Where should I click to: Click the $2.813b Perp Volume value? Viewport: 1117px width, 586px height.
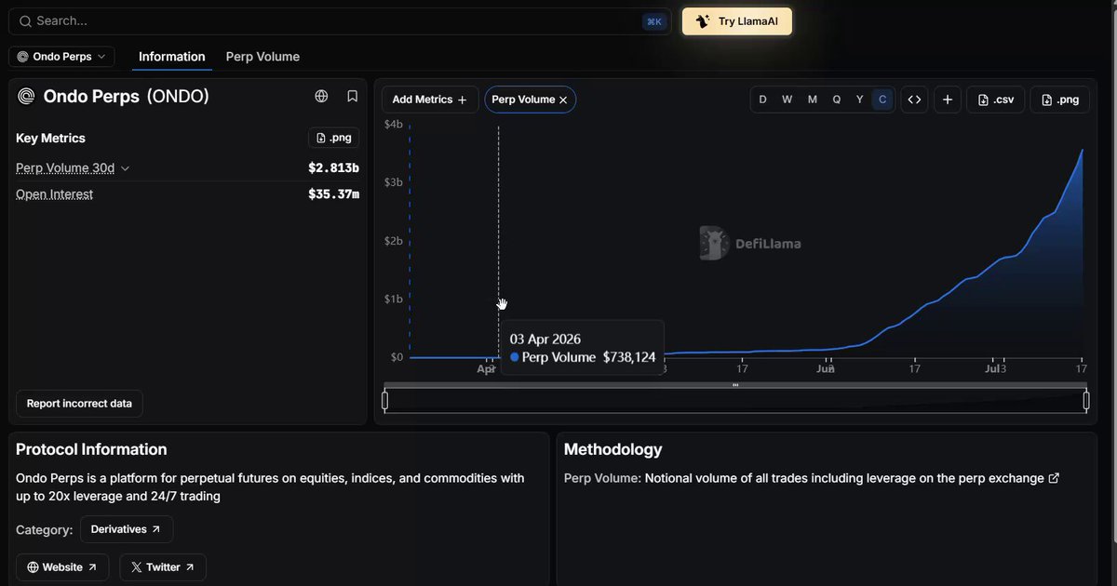[333, 168]
